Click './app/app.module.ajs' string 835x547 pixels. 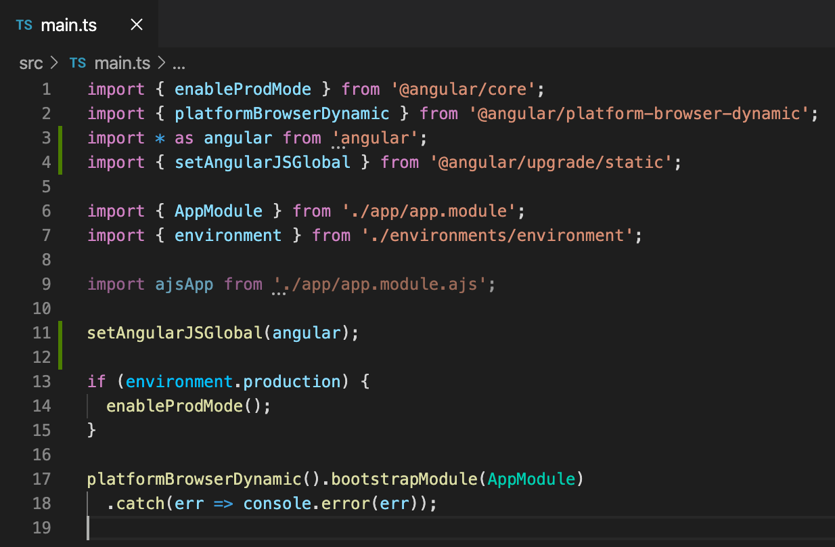tap(380, 284)
